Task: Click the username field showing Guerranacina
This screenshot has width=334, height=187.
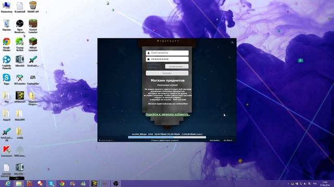Action: pos(167,53)
